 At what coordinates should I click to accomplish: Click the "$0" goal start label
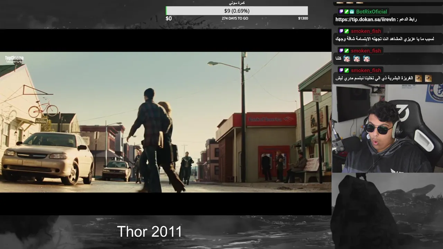169,18
